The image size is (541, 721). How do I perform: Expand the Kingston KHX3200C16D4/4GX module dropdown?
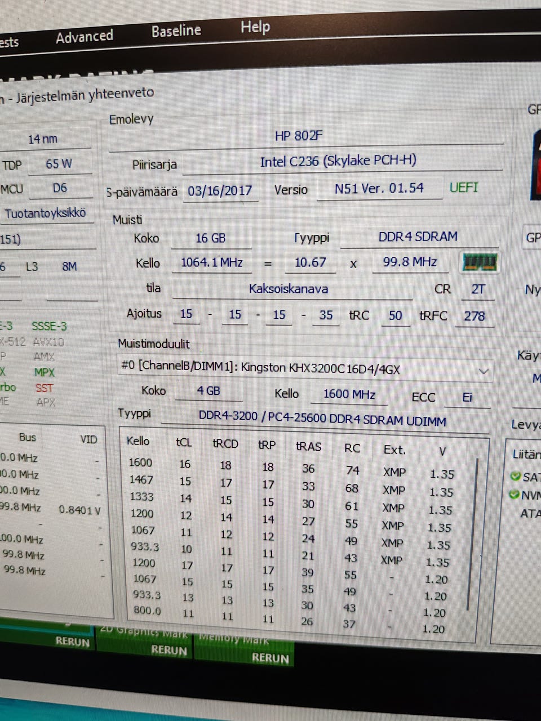pyautogui.click(x=483, y=371)
